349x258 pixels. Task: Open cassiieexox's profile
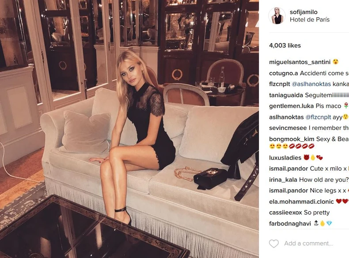[285, 212]
